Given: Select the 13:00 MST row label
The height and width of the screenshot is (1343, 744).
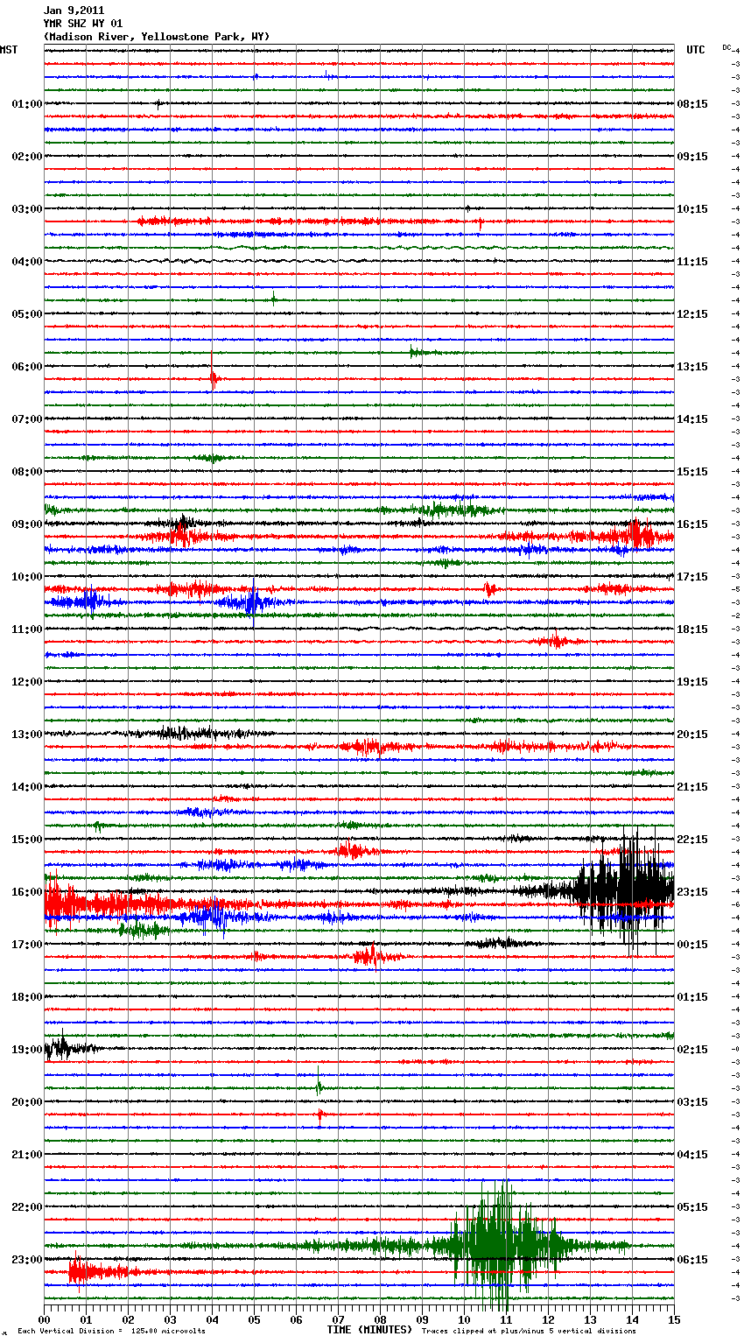Looking at the screenshot, I should pos(27,735).
